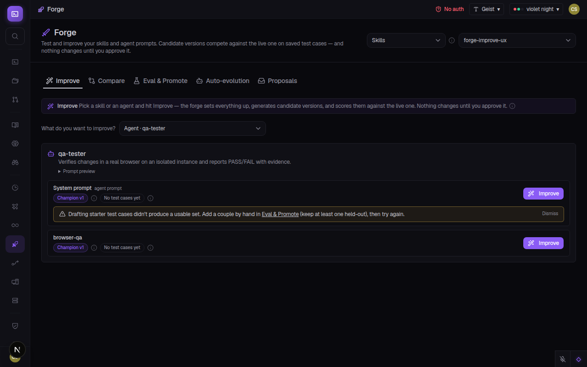
Task: Switch to the Compare tab
Action: click(107, 81)
